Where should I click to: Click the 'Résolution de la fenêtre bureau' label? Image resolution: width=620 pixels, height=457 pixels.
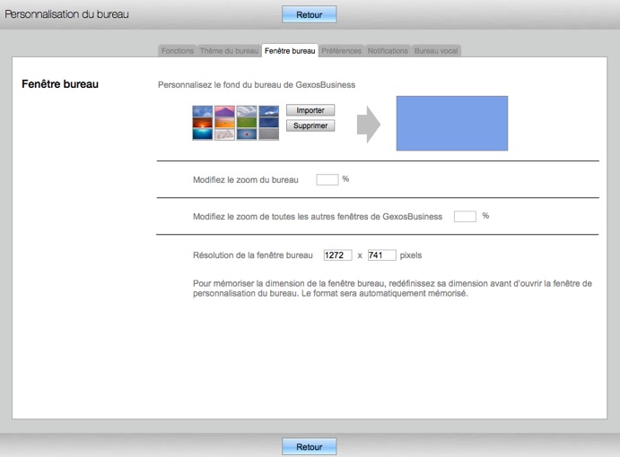(x=253, y=255)
